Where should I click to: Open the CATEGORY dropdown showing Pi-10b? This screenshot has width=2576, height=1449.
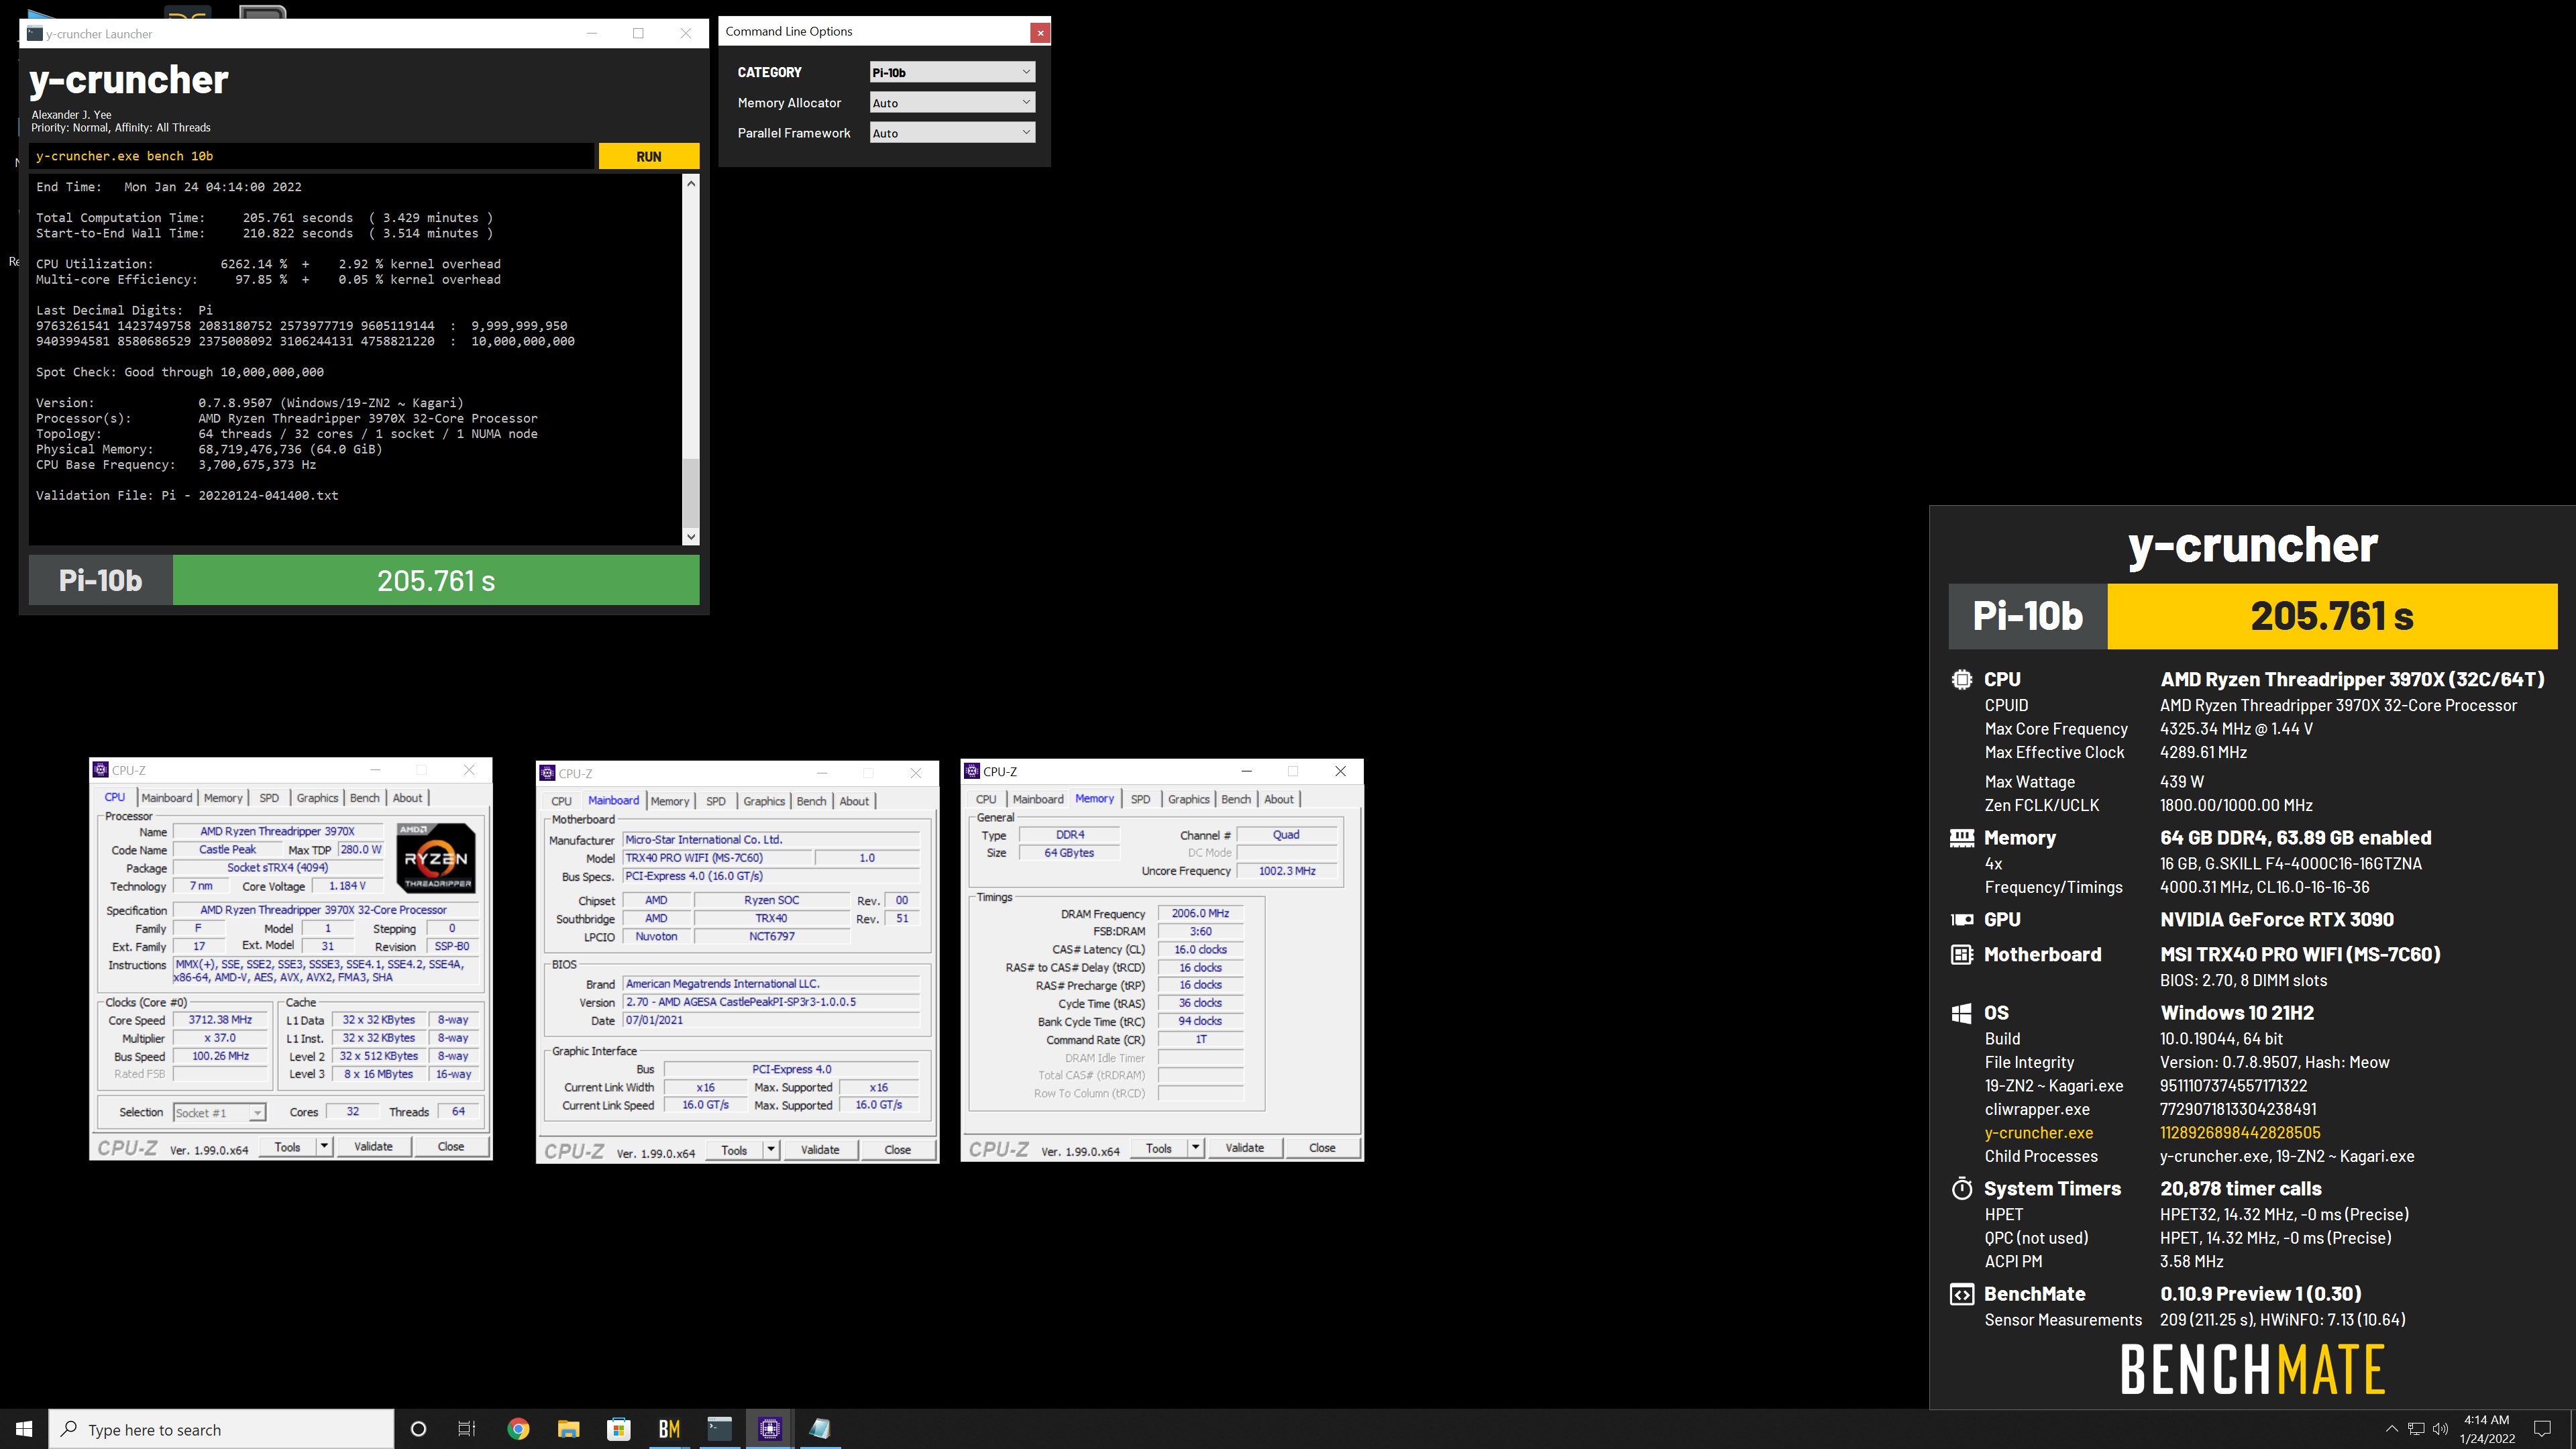pos(952,72)
